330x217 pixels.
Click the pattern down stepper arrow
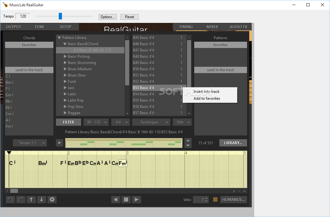click(x=188, y=146)
